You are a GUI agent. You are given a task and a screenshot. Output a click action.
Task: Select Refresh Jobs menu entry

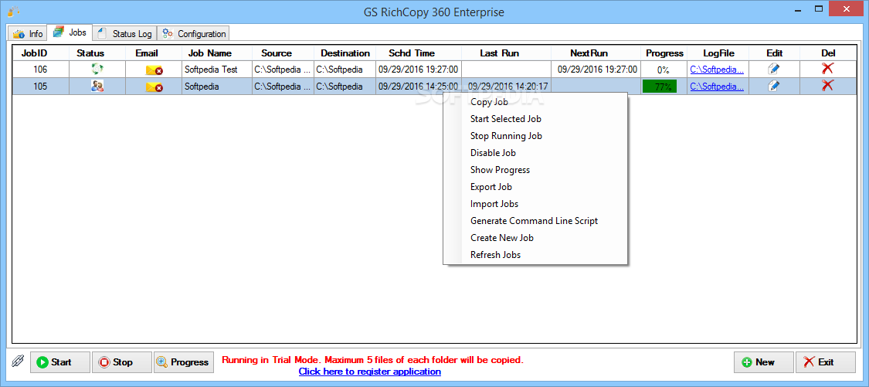tap(535, 255)
